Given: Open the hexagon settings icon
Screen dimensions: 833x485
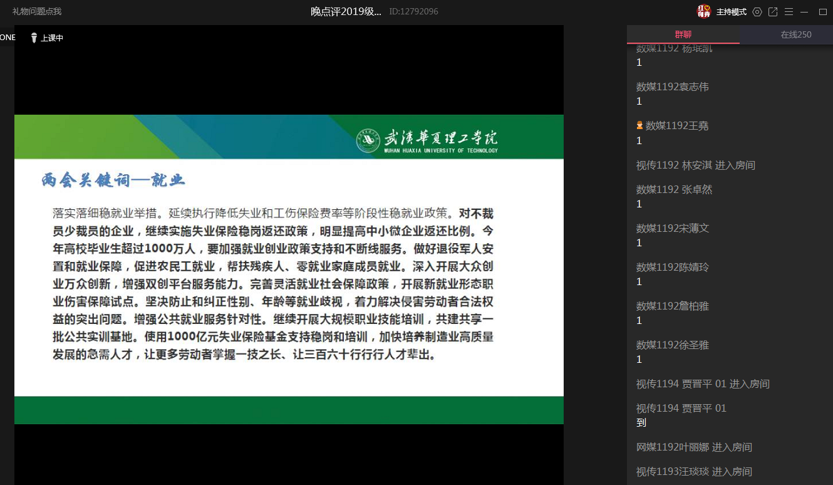Looking at the screenshot, I should coord(757,12).
